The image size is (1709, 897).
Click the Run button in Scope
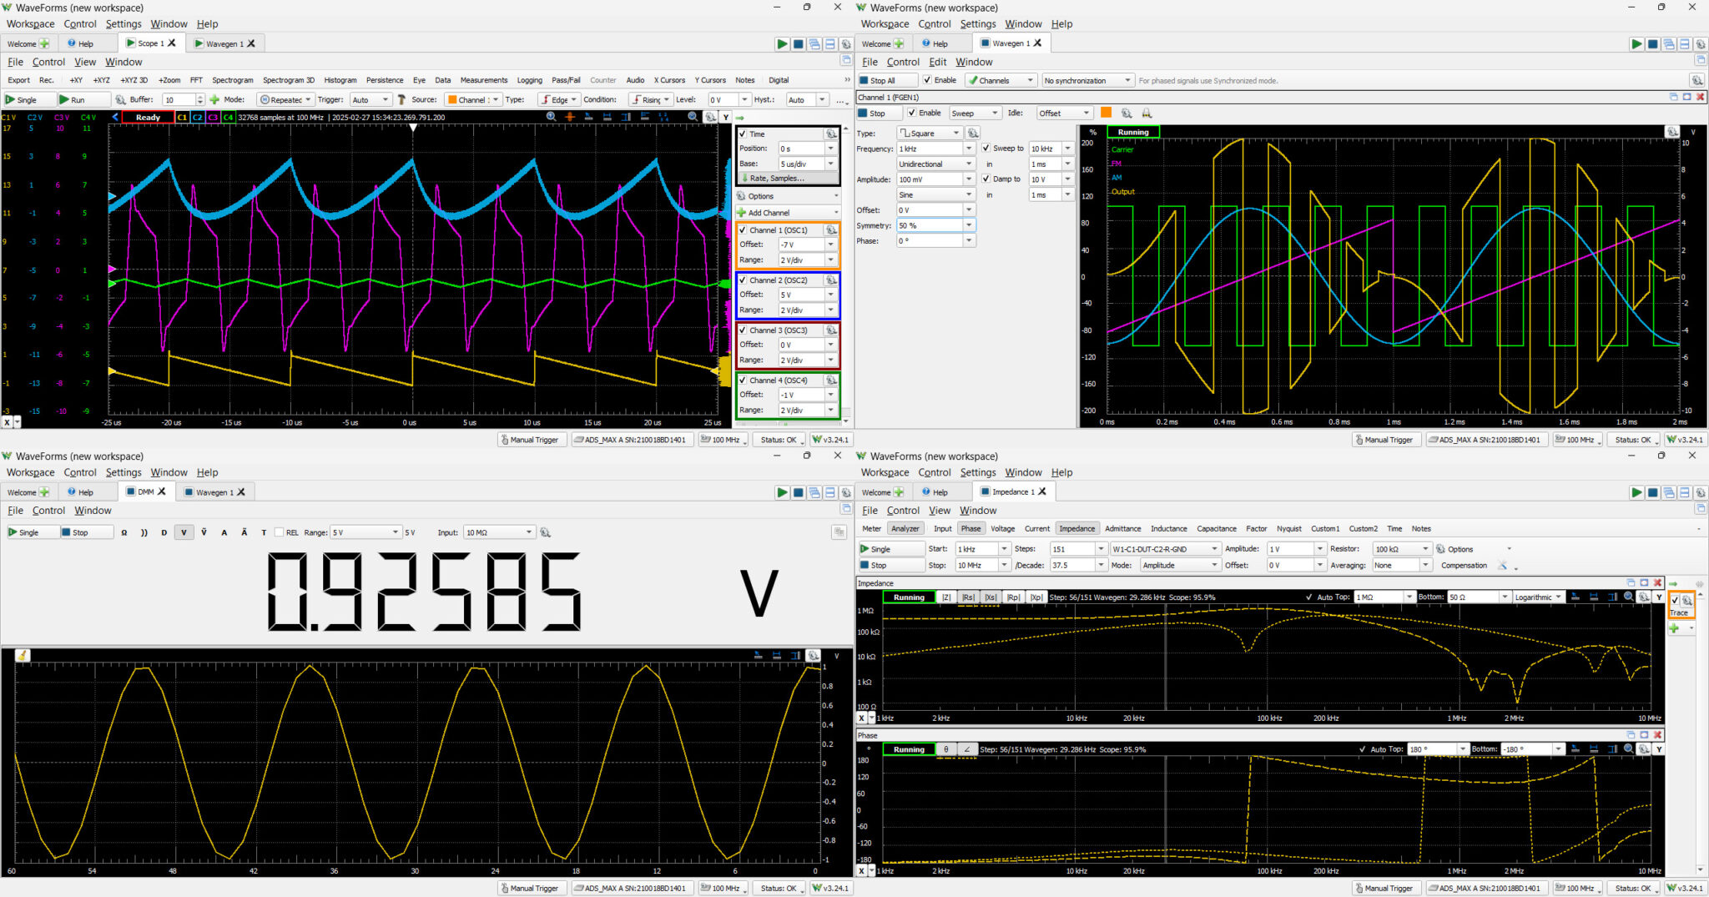[x=72, y=99]
